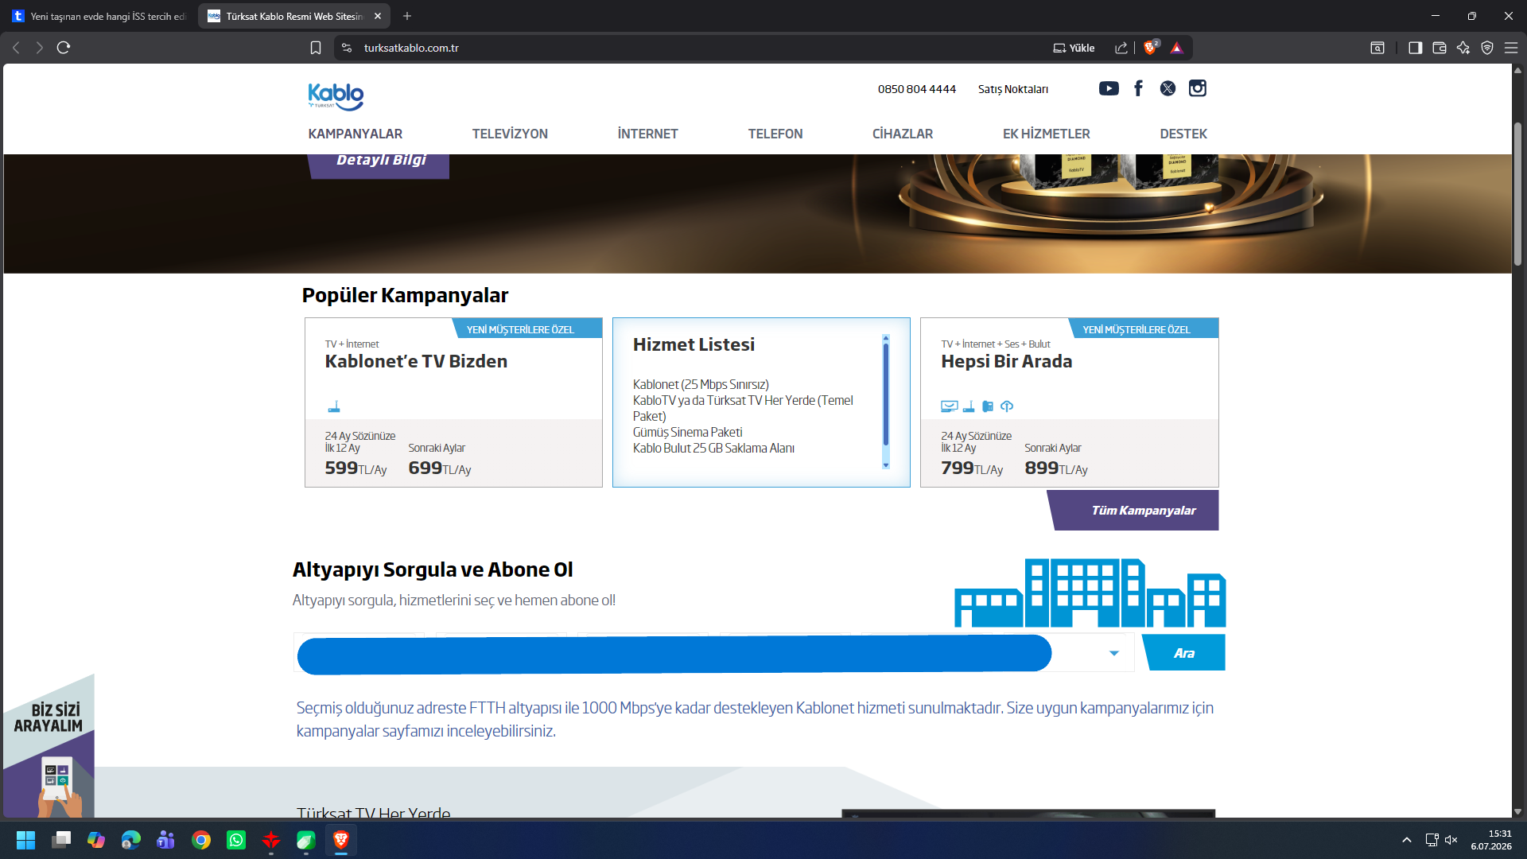
Task: Open new tab with plus button
Action: click(x=407, y=16)
